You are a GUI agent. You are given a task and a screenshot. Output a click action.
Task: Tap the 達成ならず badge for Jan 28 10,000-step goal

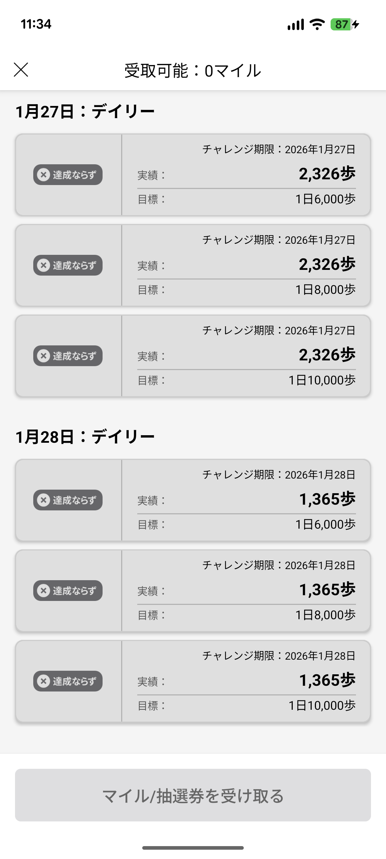pos(68,681)
